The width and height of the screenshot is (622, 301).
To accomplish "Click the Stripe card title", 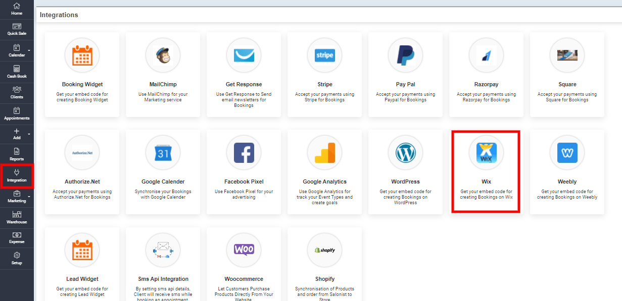I will pos(325,84).
